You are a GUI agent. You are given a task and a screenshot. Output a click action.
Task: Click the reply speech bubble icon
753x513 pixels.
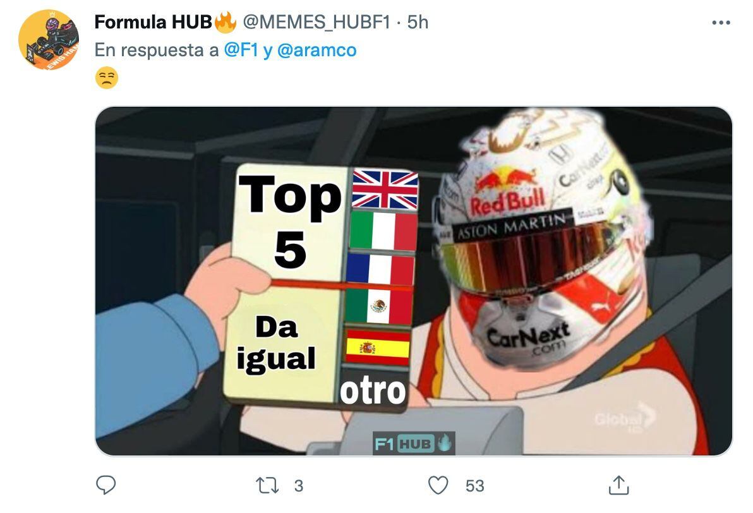coord(105,485)
